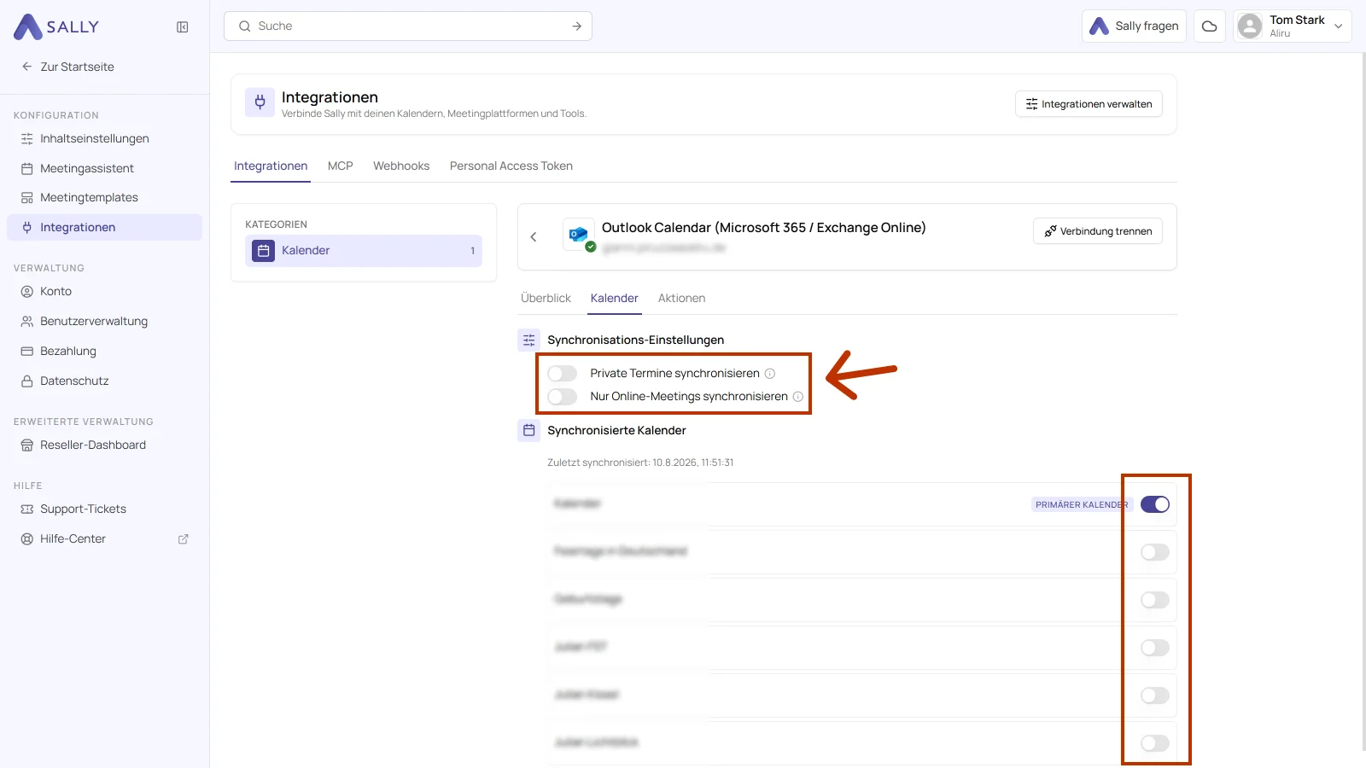Click info icon beside Nur Online-Meetings synchronisieren
This screenshot has width=1366, height=768.
tap(798, 397)
